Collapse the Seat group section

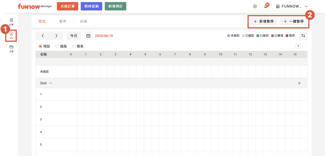pyautogui.click(x=51, y=83)
